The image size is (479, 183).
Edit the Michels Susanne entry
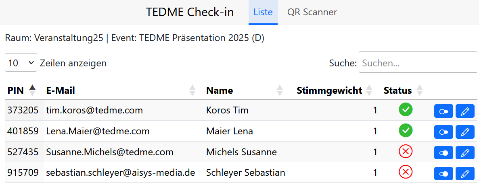coord(465,152)
